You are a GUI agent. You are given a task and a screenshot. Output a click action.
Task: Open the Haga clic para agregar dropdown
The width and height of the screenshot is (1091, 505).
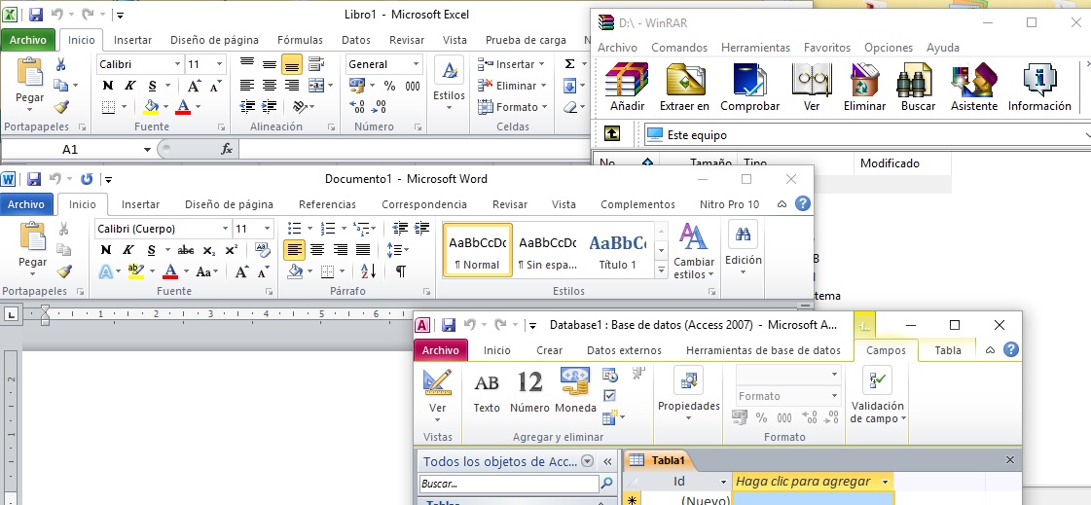coord(885,482)
